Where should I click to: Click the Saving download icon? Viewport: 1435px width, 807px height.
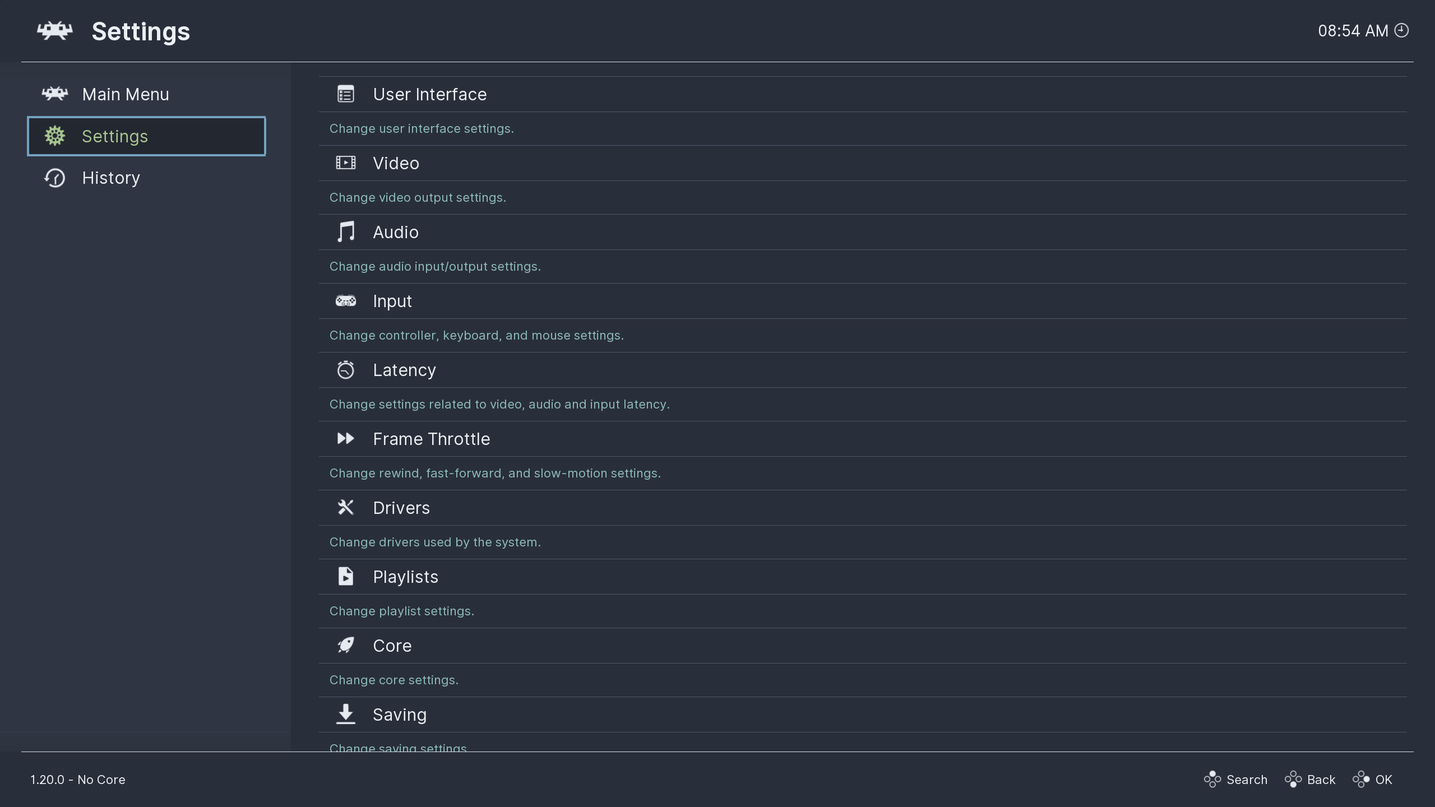[346, 714]
